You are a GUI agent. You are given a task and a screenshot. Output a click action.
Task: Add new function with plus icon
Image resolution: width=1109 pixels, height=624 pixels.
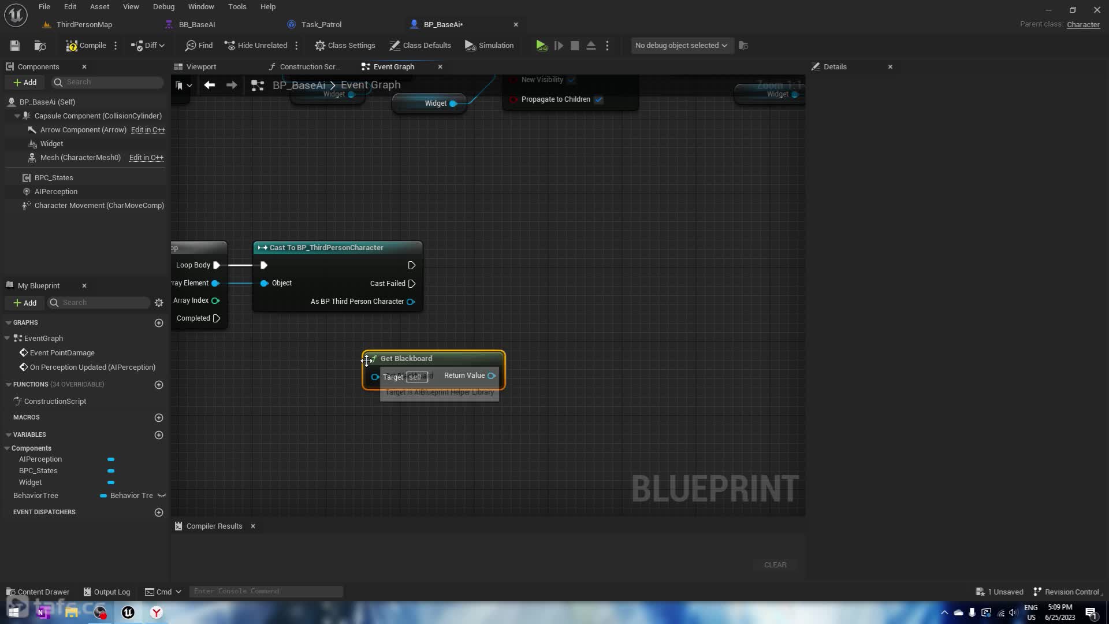[x=159, y=385]
